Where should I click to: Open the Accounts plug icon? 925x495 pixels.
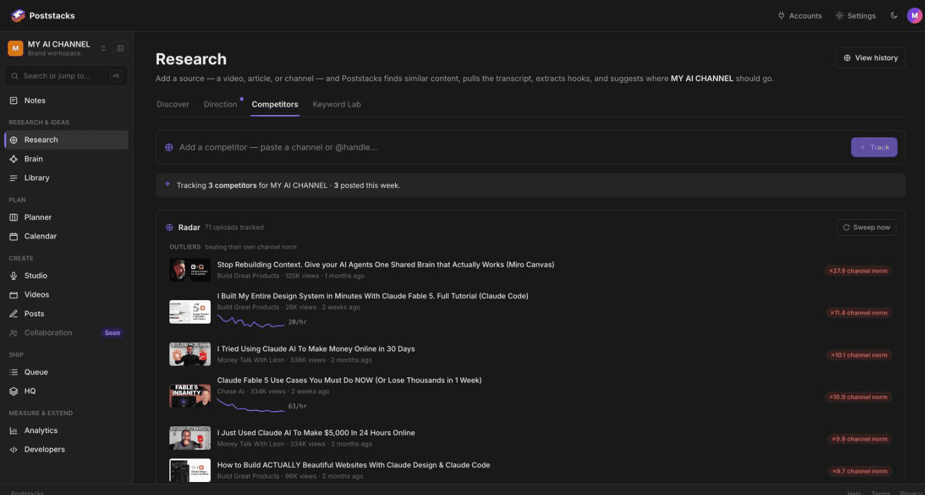tap(781, 15)
